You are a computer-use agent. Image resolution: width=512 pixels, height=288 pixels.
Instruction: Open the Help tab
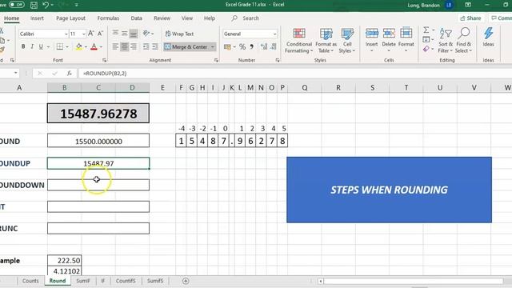[x=210, y=18]
